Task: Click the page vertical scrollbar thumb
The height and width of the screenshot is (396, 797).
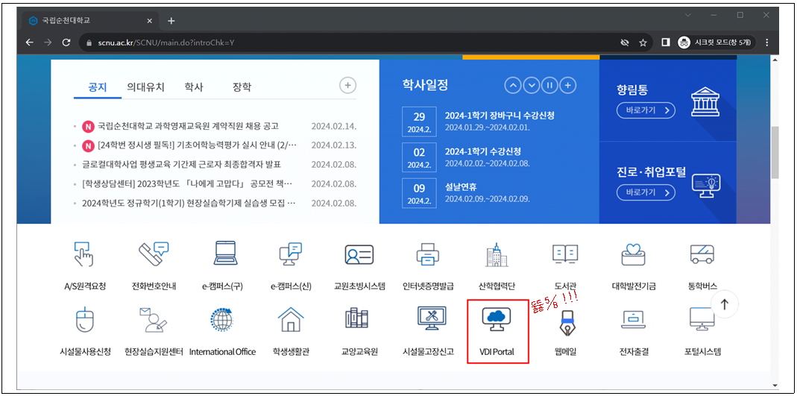Action: (775, 152)
